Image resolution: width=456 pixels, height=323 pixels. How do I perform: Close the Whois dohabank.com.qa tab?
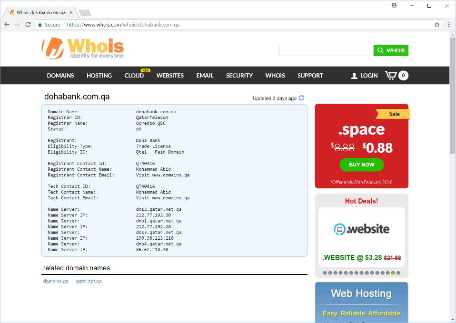coord(71,12)
